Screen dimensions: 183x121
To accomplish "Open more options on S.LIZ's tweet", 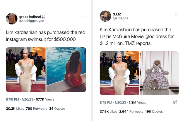I will pos(177,14).
